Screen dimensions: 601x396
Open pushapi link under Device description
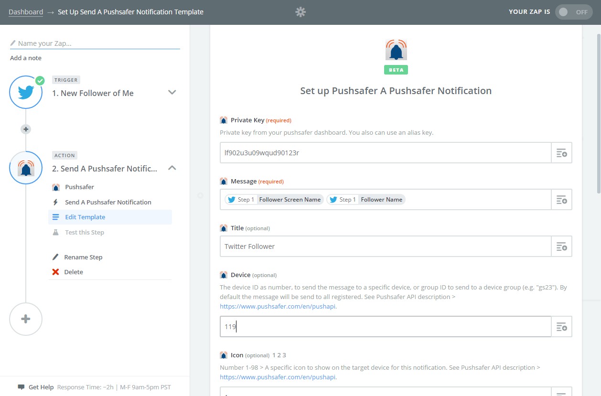click(278, 306)
